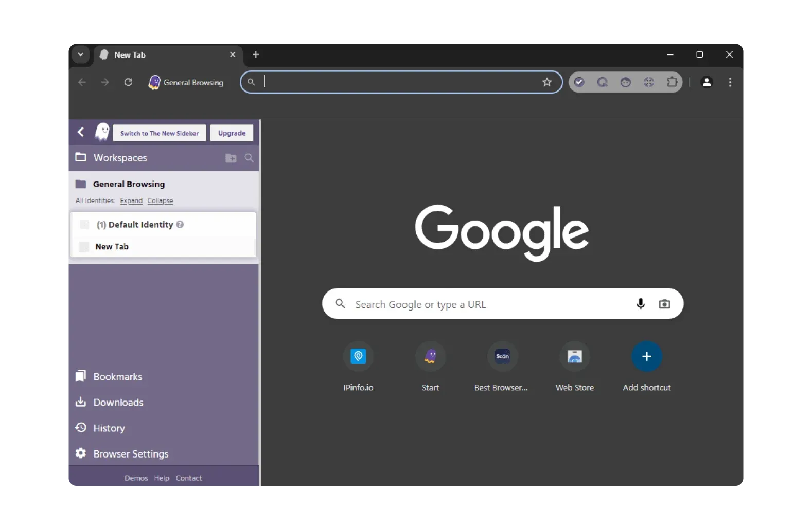Click the face extension icon
Screen dimensions: 812x529
click(626, 82)
